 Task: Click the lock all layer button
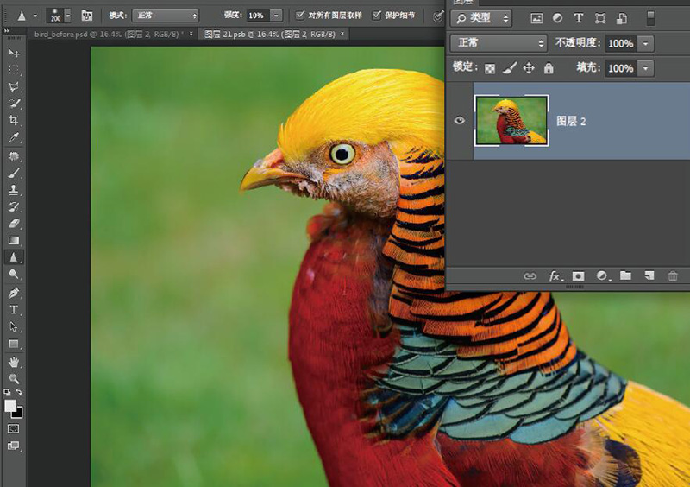[x=549, y=68]
